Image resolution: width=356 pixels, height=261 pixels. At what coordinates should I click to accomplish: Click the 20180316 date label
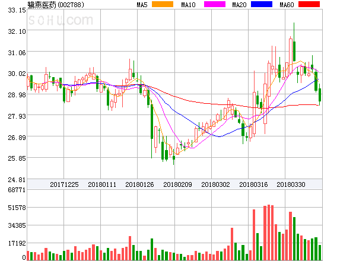point(253,184)
